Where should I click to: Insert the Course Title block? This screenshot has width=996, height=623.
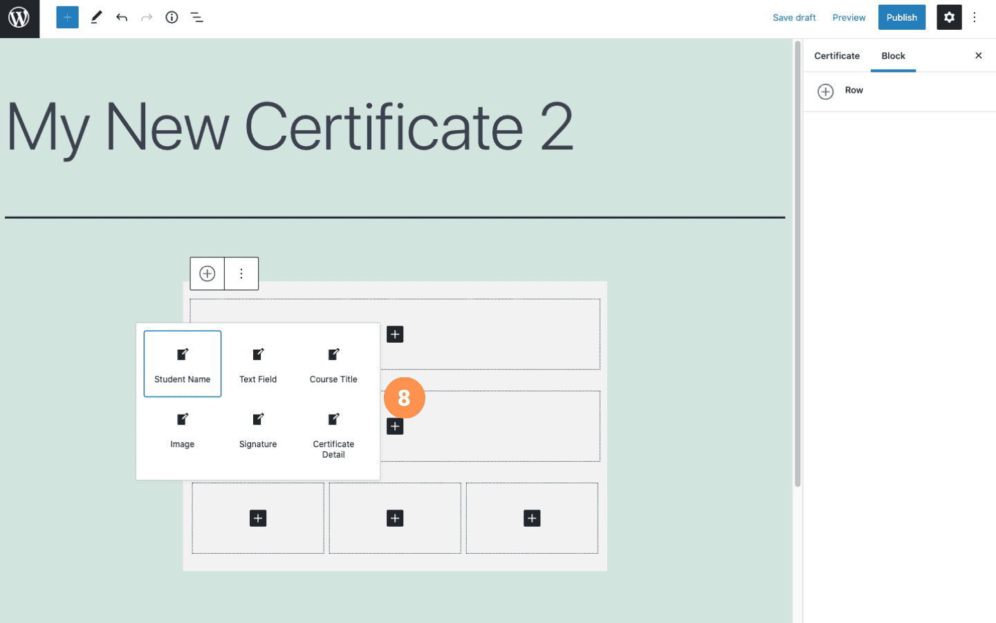333,363
